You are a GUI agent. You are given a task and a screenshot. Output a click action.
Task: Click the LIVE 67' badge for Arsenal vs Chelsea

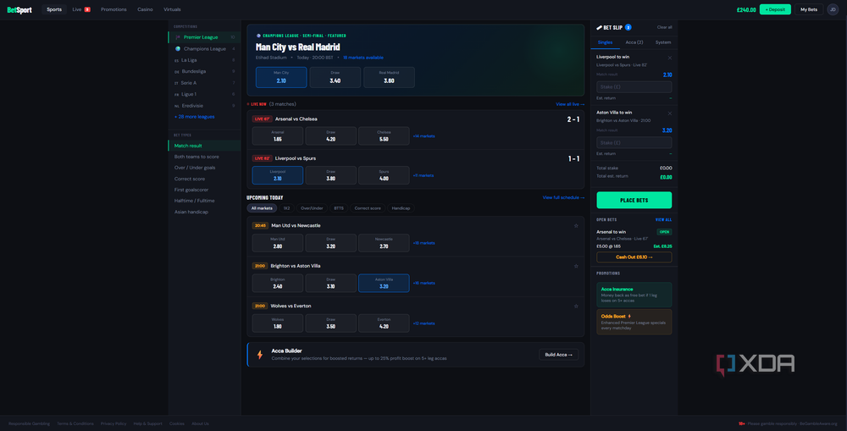[x=262, y=119]
